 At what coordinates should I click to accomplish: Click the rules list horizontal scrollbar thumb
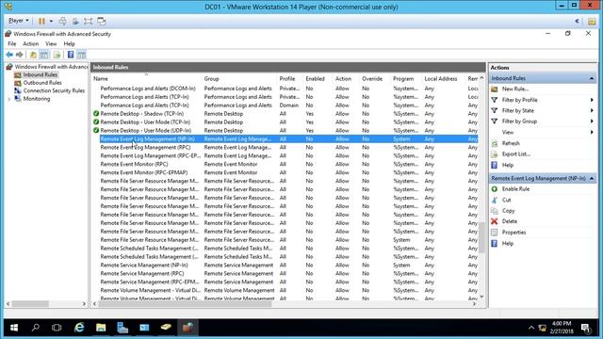[186, 304]
